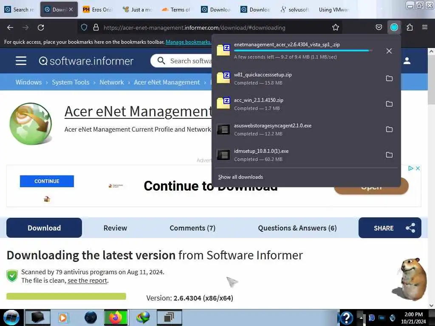Screen dimensions: 435x326
Task: Show idmsetup_10.8.1.0(1).exe in its folder
Action: pos(389,155)
